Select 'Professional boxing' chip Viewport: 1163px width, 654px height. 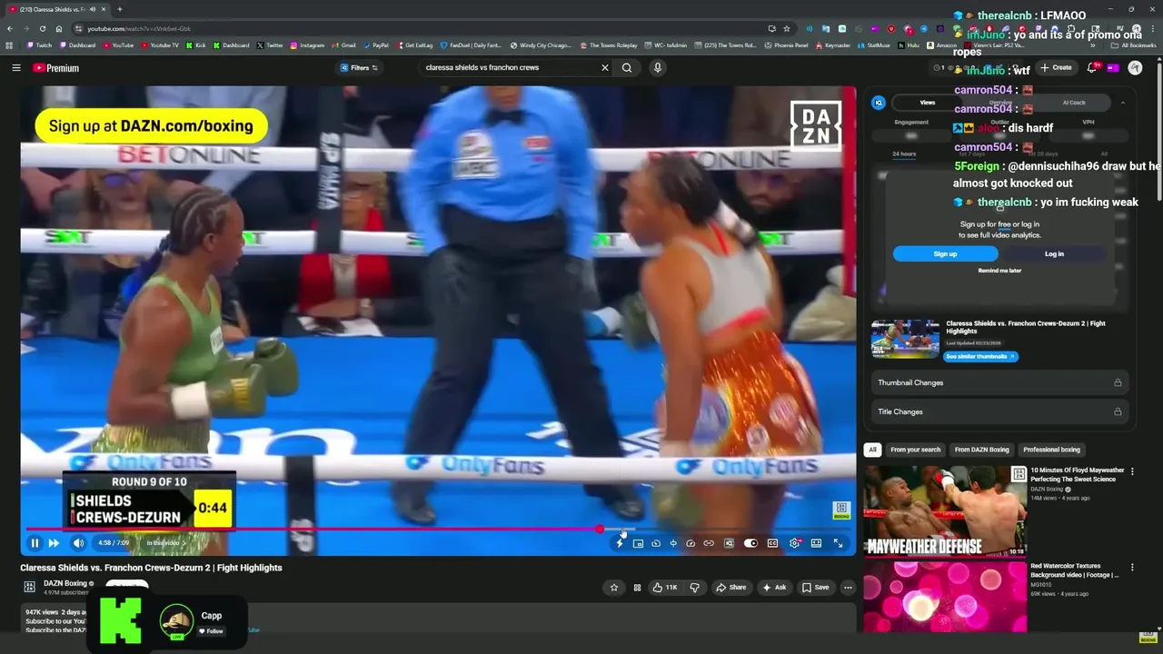pyautogui.click(x=1051, y=450)
